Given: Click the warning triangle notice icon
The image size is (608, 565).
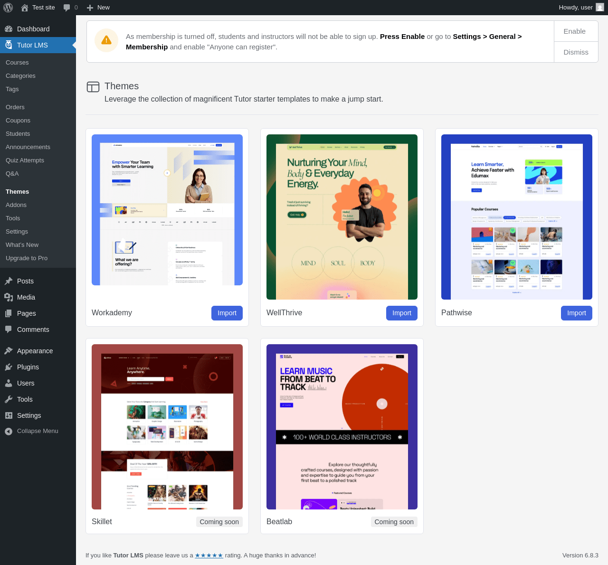Looking at the screenshot, I should pyautogui.click(x=106, y=40).
